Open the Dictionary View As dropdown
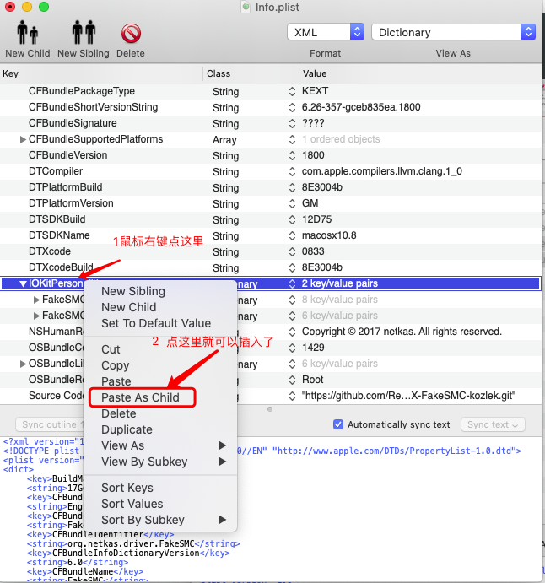Image resolution: width=545 pixels, height=583 pixels. [454, 32]
